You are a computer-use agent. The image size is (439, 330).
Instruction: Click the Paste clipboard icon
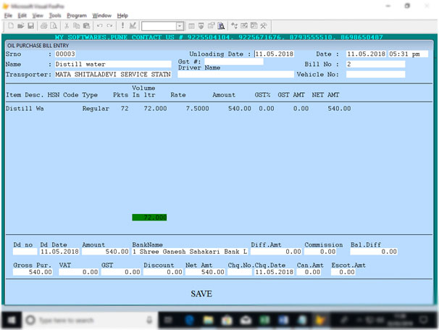pyautogui.click(x=86, y=26)
